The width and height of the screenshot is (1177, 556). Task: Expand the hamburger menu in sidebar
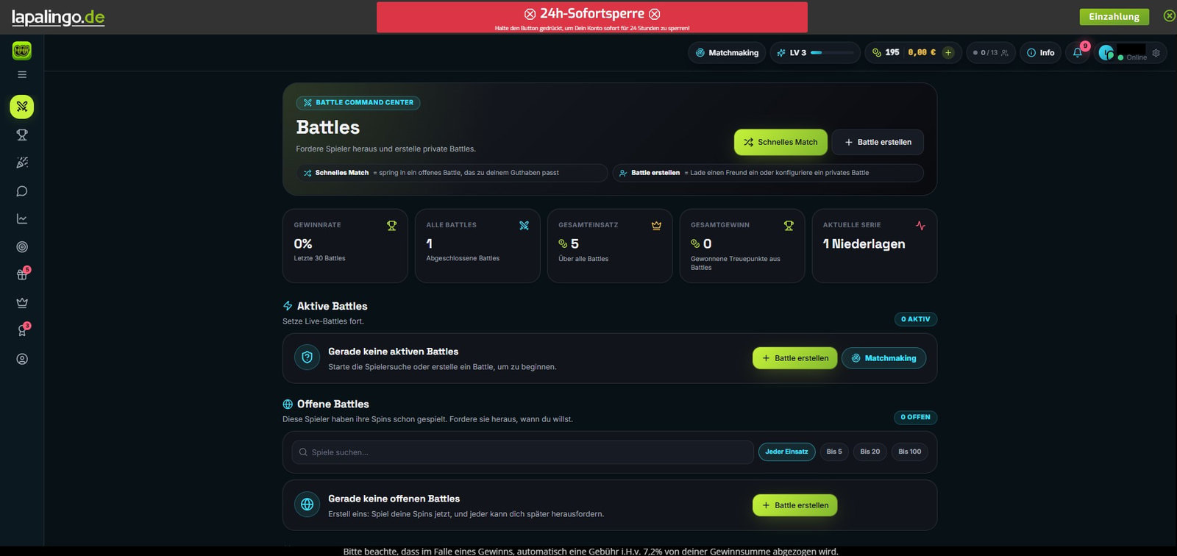coord(22,74)
